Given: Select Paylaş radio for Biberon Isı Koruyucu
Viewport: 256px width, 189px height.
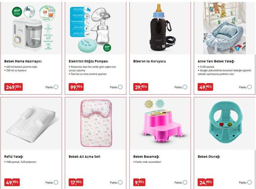Looking at the screenshot, I should coord(185,87).
